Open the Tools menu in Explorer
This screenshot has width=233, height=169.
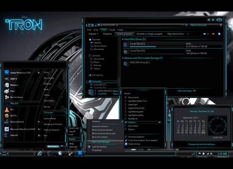coord(112,30)
